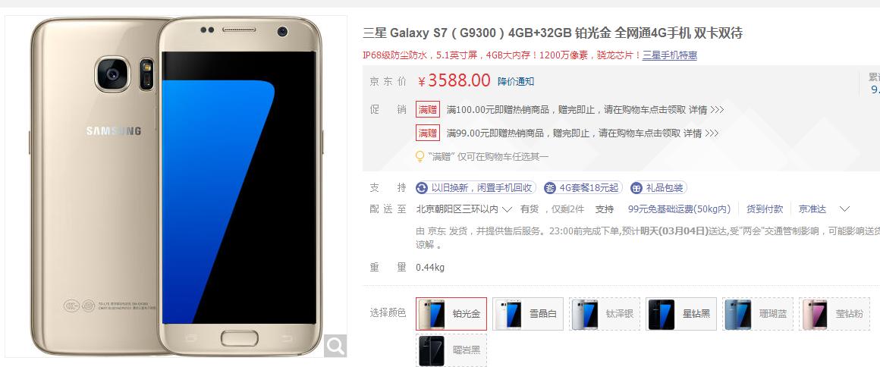The width and height of the screenshot is (880, 367).
Task: Click the 4G套餐18元起 plan icon
Action: click(550, 188)
